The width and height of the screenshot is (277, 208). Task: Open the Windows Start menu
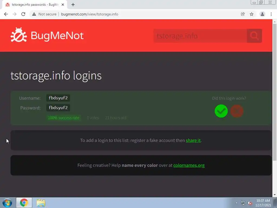pyautogui.click(x=7, y=203)
